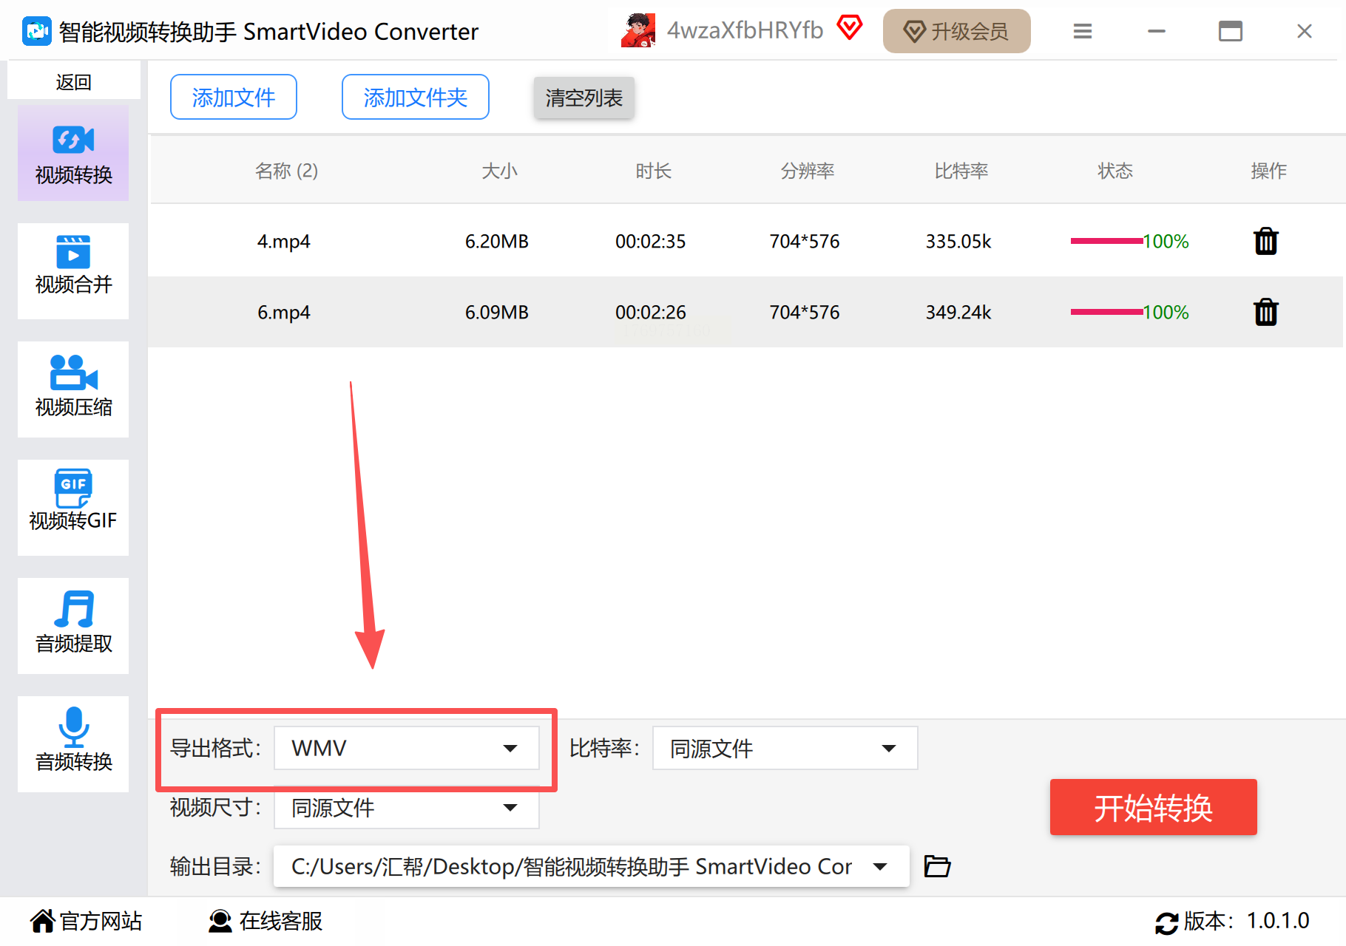Image resolution: width=1346 pixels, height=946 pixels.
Task: Select the 4.mp4 file name
Action: [x=284, y=242]
